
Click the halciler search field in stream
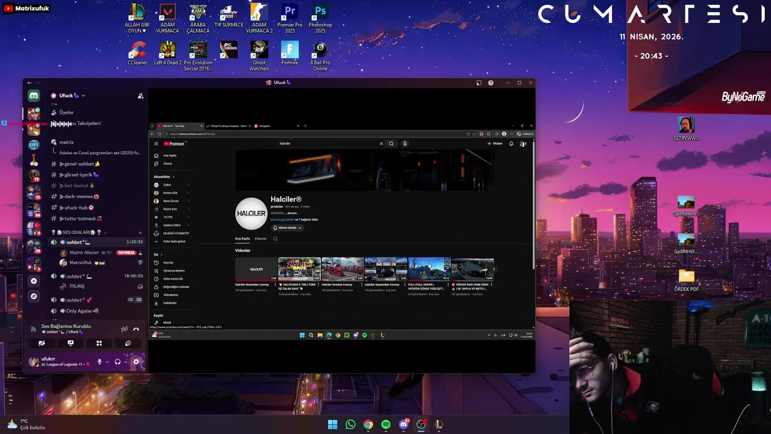(x=328, y=143)
